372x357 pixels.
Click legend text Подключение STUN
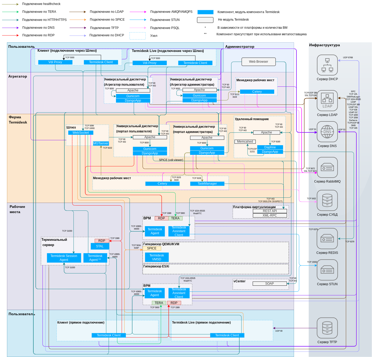point(165,20)
